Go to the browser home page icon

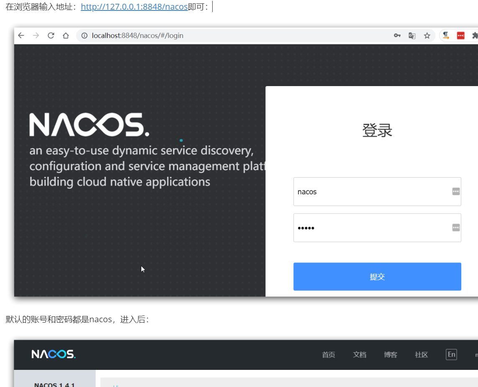66,36
